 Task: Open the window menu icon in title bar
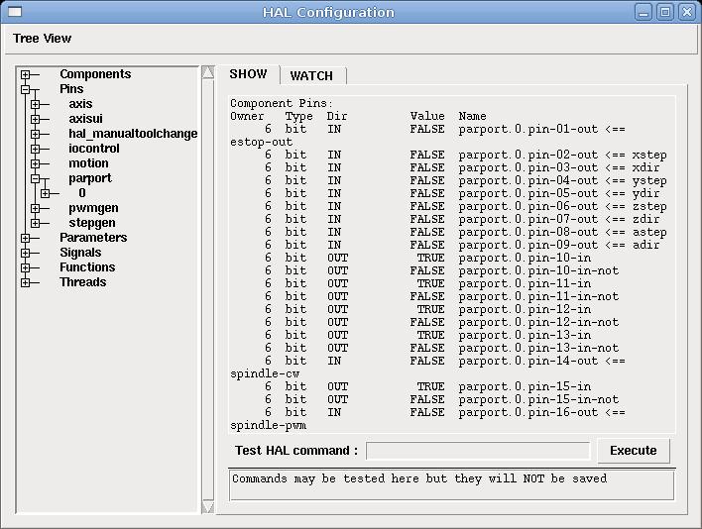15,12
